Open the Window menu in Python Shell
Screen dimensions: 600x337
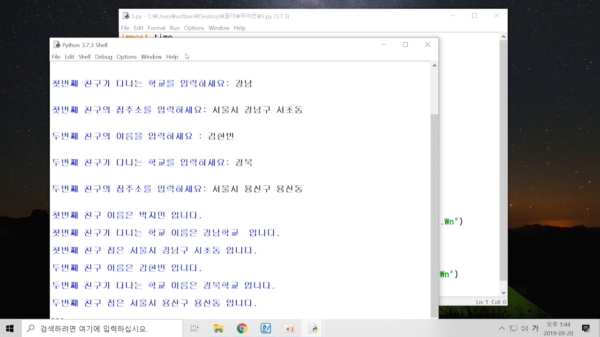point(151,57)
